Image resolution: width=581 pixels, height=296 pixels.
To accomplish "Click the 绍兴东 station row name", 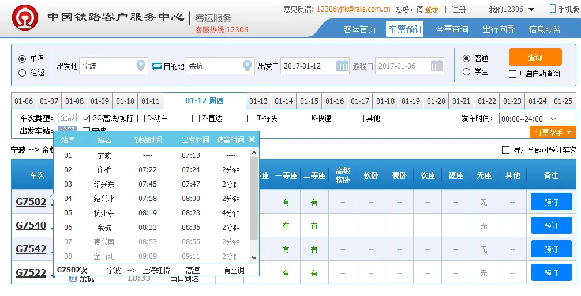I will [104, 184].
